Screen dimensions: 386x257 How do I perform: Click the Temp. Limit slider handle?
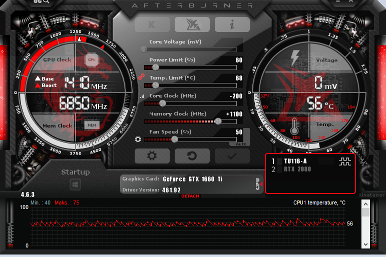pyautogui.click(x=156, y=85)
